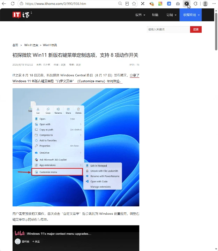Image resolution: width=218 pixels, height=251 pixels.
Task: Bookmark this page with the star icon
Action: click(134, 3)
